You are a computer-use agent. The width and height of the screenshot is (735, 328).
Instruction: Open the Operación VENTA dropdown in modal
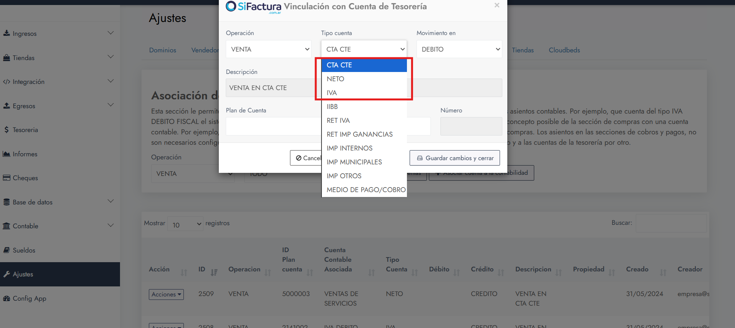pyautogui.click(x=268, y=49)
